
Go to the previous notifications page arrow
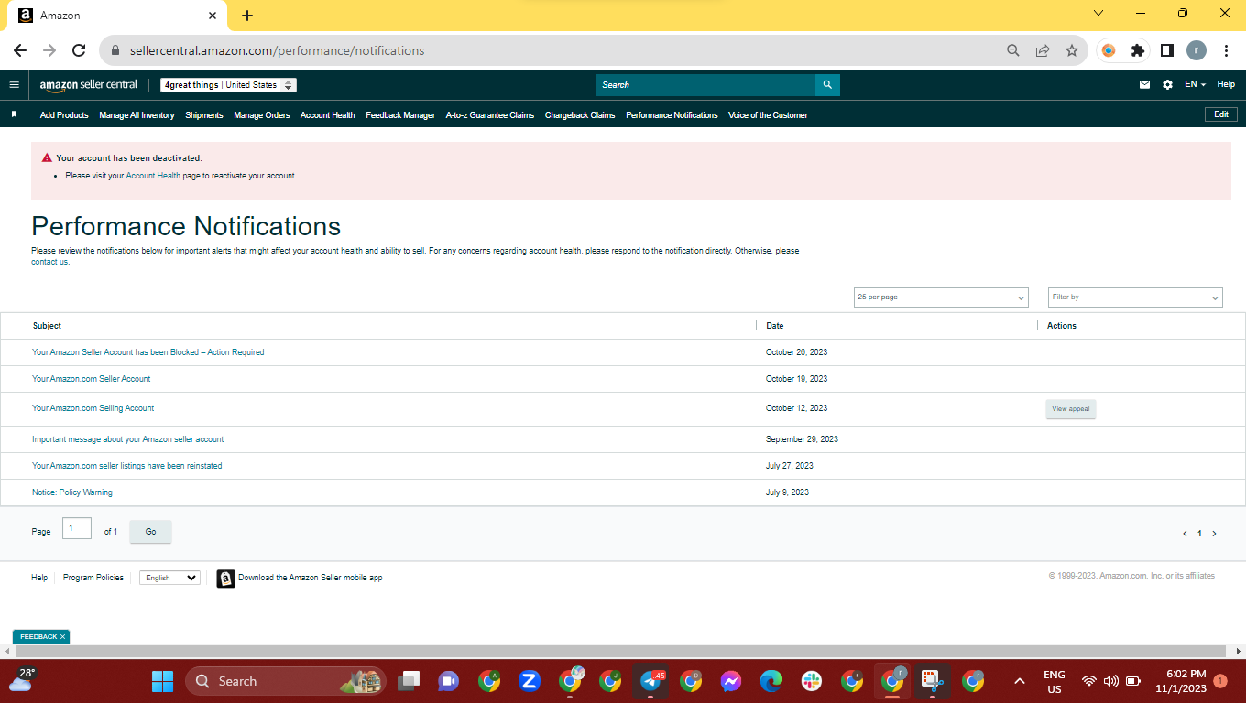[x=1185, y=534]
